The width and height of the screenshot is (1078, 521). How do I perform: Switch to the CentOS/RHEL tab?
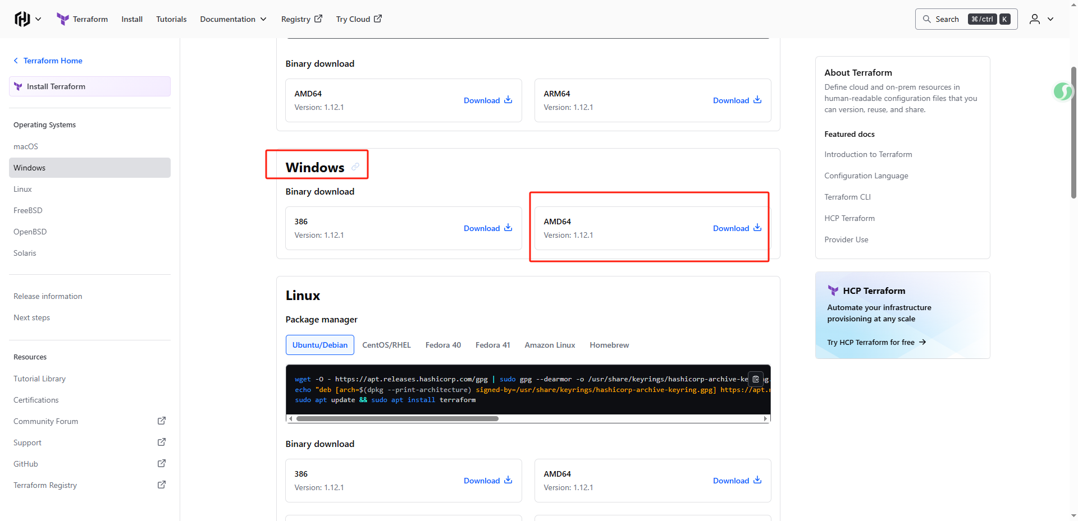387,345
